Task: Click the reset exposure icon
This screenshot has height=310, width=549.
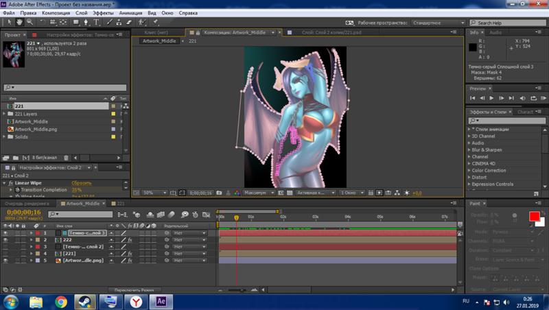Action: click(406, 193)
